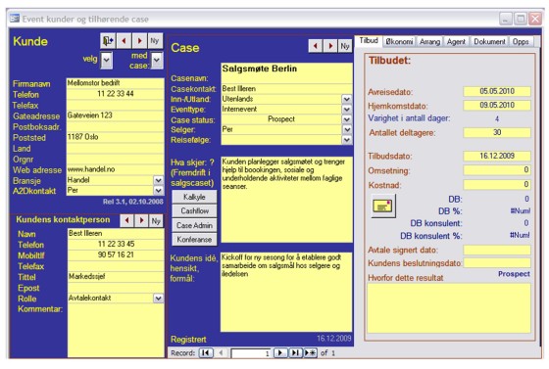Click the Hjemkomstdato field 09.05.2010
This screenshot has width=549, height=369.
pos(497,105)
